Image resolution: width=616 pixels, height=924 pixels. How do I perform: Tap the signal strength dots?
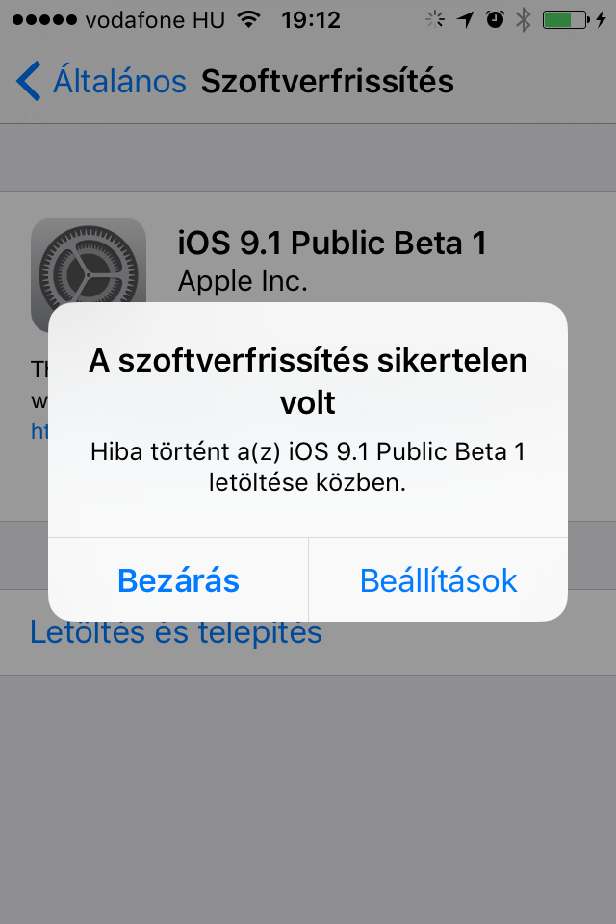click(x=44, y=20)
